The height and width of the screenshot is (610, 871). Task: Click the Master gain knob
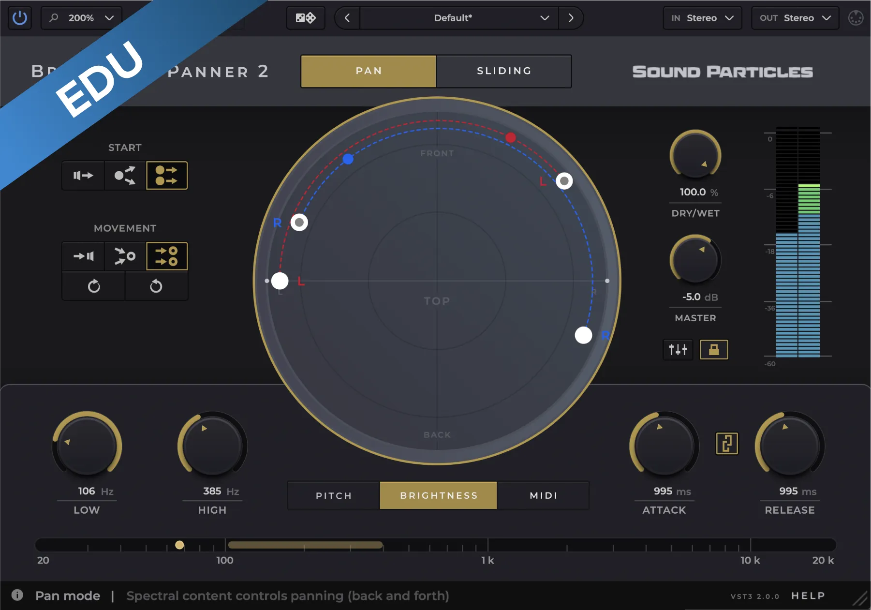[695, 260]
